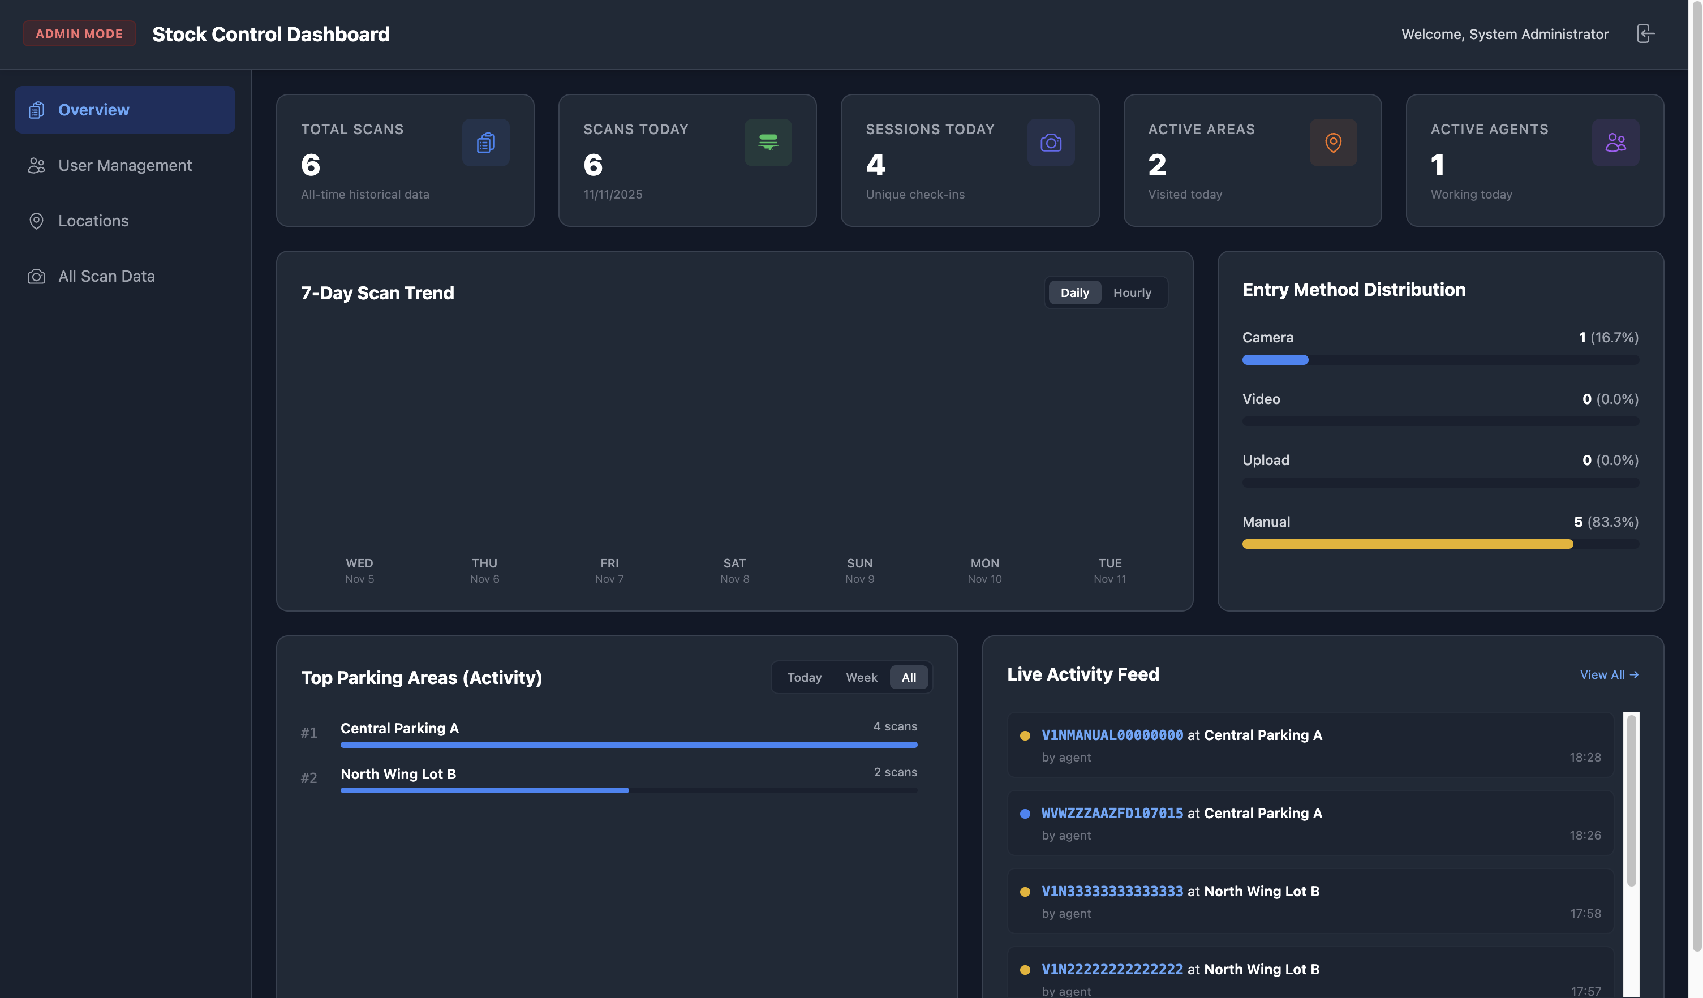Image resolution: width=1703 pixels, height=998 pixels.
Task: Filter top parking areas by Week
Action: [x=861, y=677]
